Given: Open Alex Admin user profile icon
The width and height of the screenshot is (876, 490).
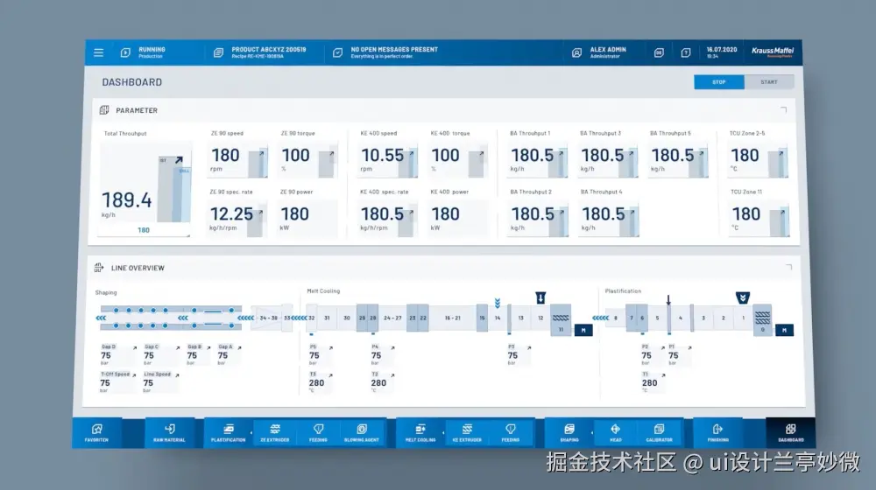Looking at the screenshot, I should [x=576, y=52].
